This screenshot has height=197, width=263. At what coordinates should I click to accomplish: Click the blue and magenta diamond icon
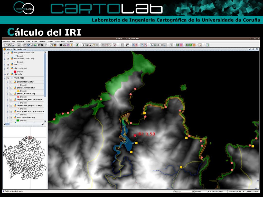coord(181,45)
